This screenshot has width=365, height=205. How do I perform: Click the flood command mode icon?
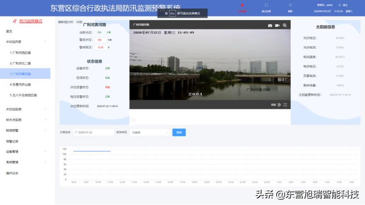14,21
